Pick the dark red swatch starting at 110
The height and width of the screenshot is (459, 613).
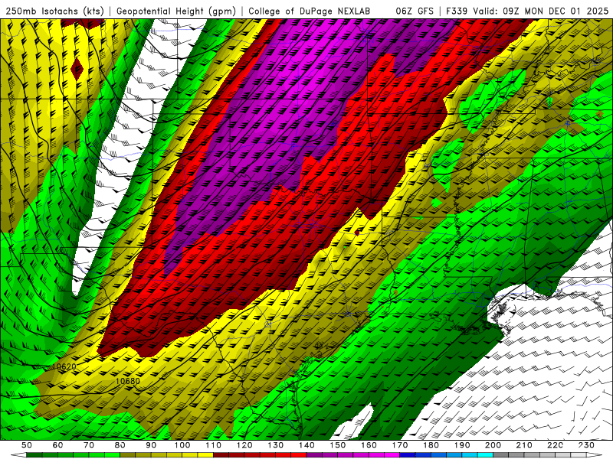coord(221,455)
